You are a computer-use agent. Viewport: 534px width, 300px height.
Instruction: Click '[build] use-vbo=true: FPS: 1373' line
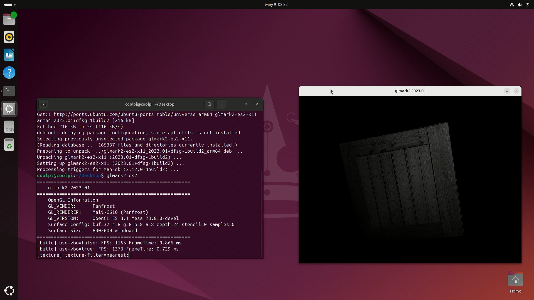click(108, 249)
